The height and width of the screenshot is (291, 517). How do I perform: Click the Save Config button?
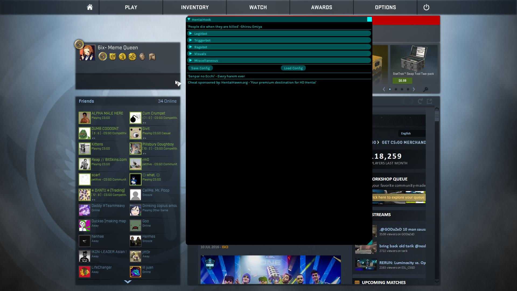pyautogui.click(x=200, y=68)
